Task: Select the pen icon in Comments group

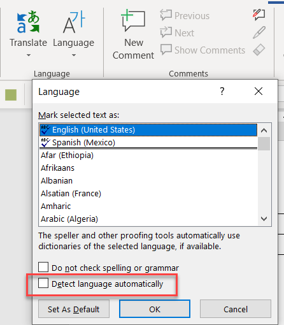Action: (259, 32)
